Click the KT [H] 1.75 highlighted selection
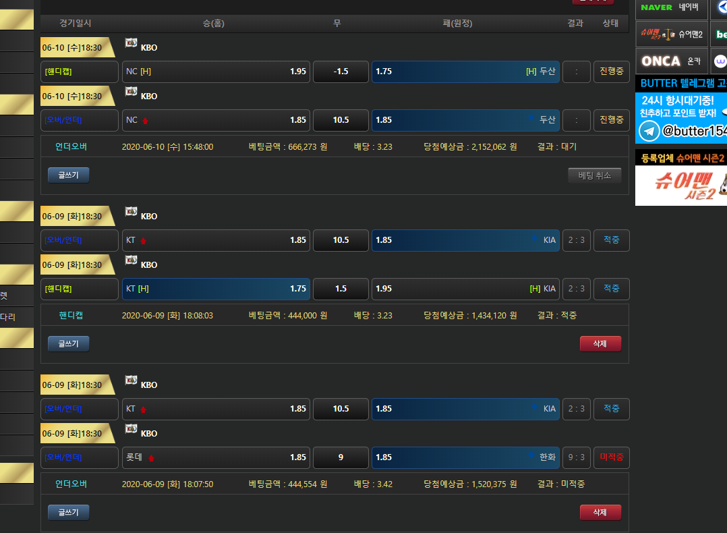727x533 pixels. [x=216, y=289]
